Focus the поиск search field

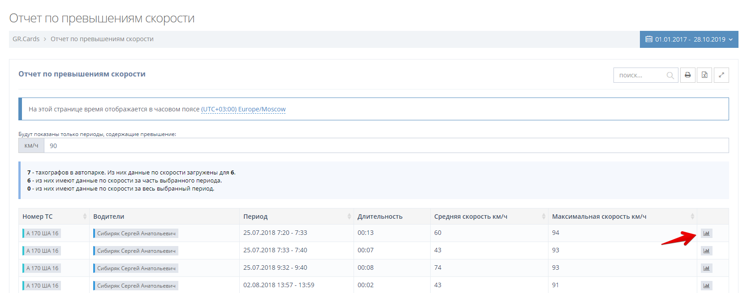(x=641, y=75)
